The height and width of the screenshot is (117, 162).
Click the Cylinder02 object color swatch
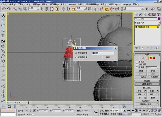(159, 19)
